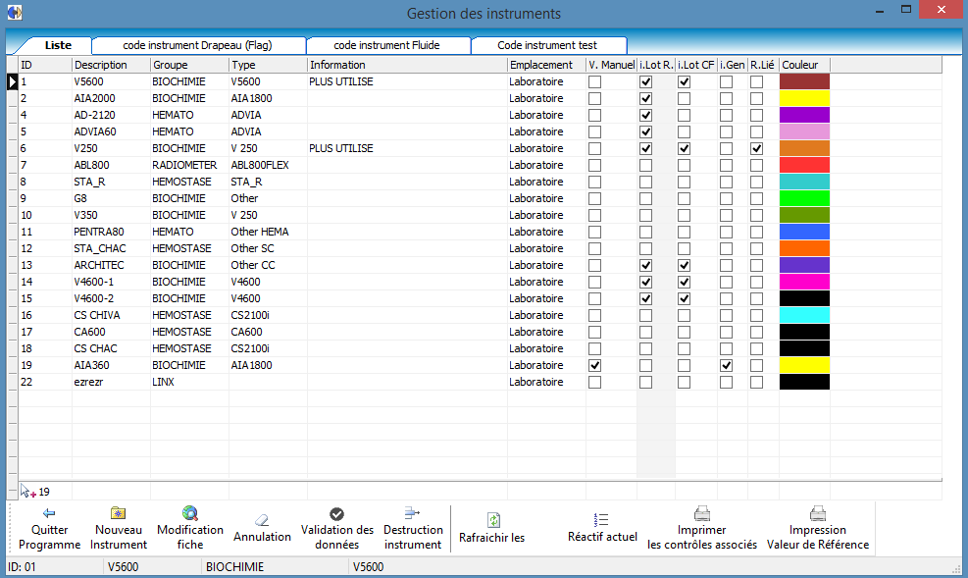Uncheck i.Lot CF for V4600-2 row
Screen dimensions: 968x578
(684, 299)
